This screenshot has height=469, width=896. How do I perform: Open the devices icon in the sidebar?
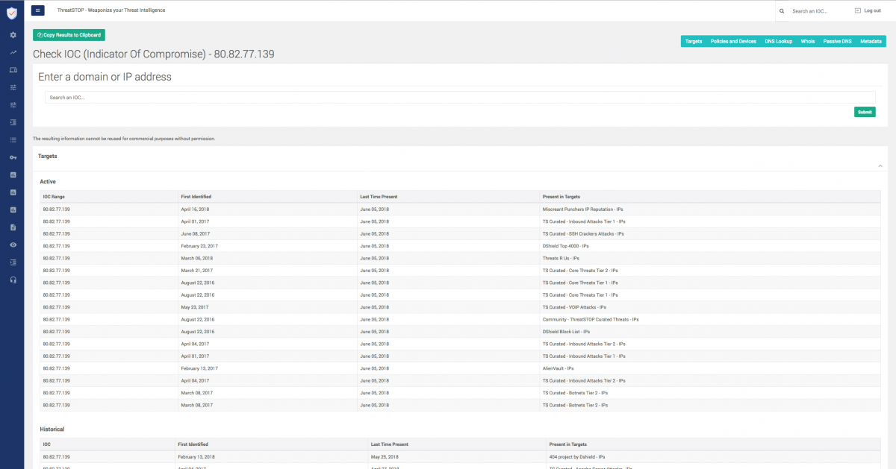(x=13, y=70)
